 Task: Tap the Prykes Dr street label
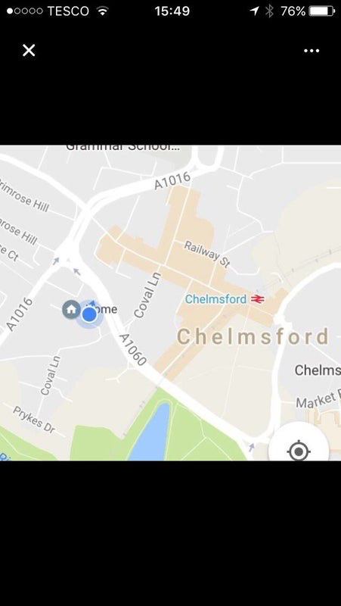(x=34, y=420)
